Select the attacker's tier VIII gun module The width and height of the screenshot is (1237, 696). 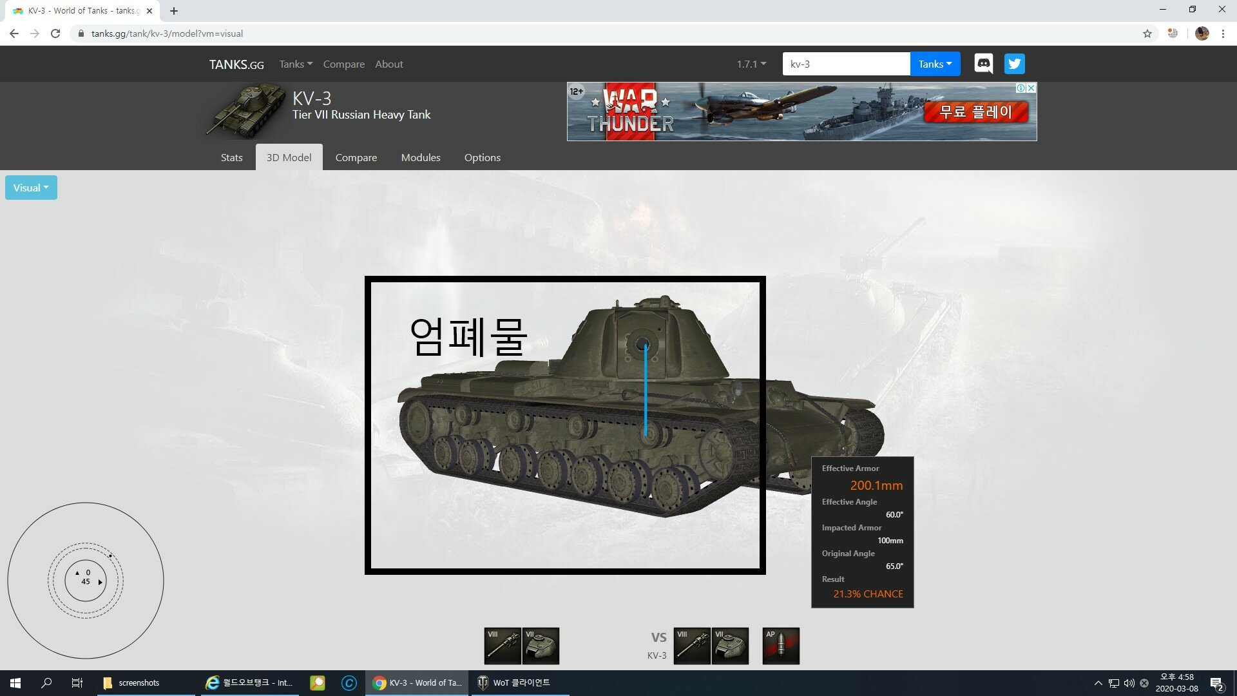point(503,646)
